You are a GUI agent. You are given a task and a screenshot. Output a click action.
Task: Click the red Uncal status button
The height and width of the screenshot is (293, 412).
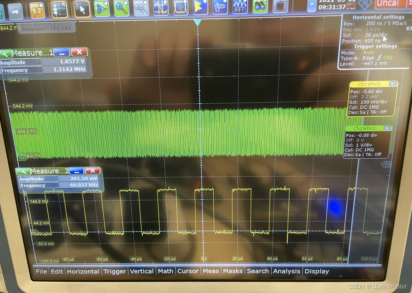coord(390,3)
